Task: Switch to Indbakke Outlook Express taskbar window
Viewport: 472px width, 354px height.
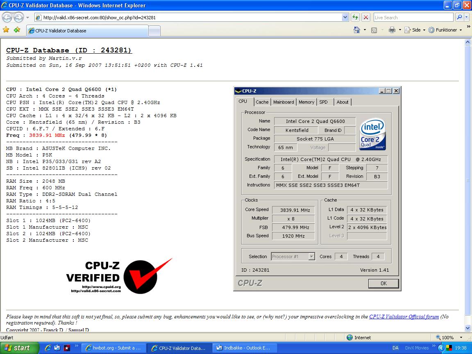Action: (245, 348)
